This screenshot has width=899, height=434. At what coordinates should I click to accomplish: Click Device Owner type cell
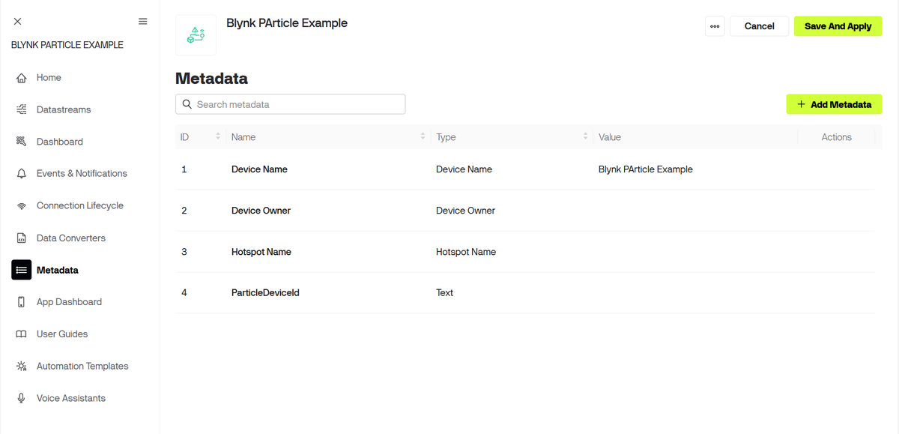(465, 211)
